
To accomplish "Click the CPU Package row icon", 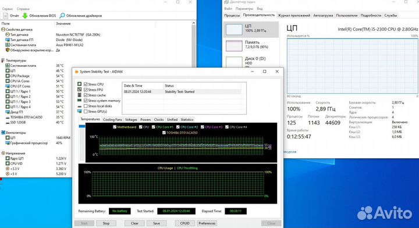I will [x=8, y=76].
